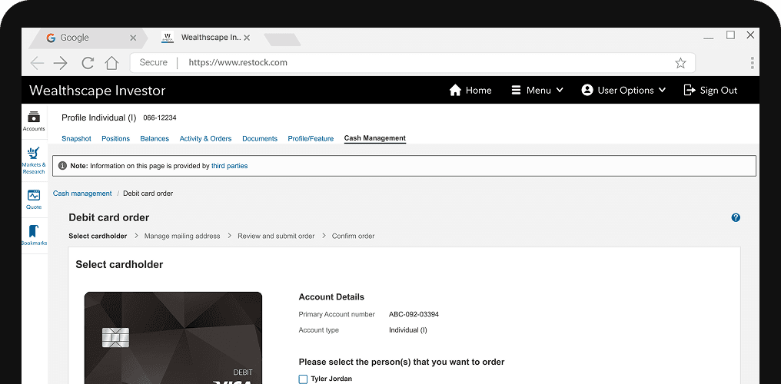Click profile account number 066-12234
781x384 pixels.
coord(159,118)
